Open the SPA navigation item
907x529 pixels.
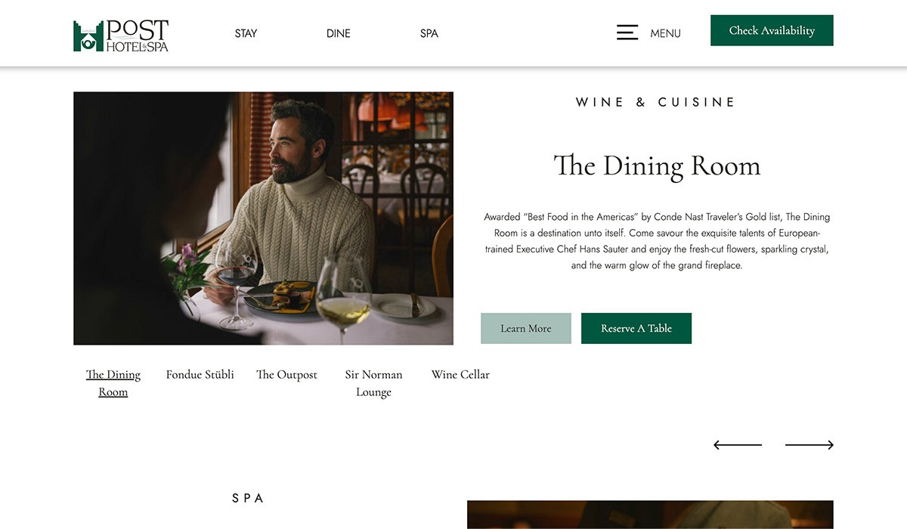(x=429, y=33)
